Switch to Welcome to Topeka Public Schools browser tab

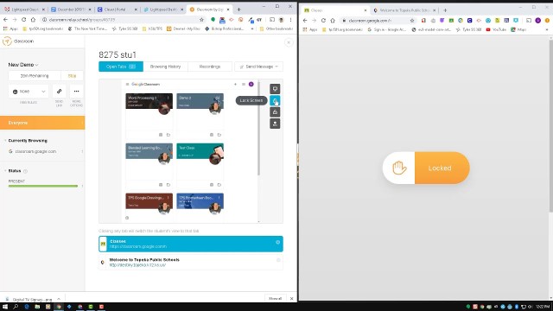[x=404, y=10]
